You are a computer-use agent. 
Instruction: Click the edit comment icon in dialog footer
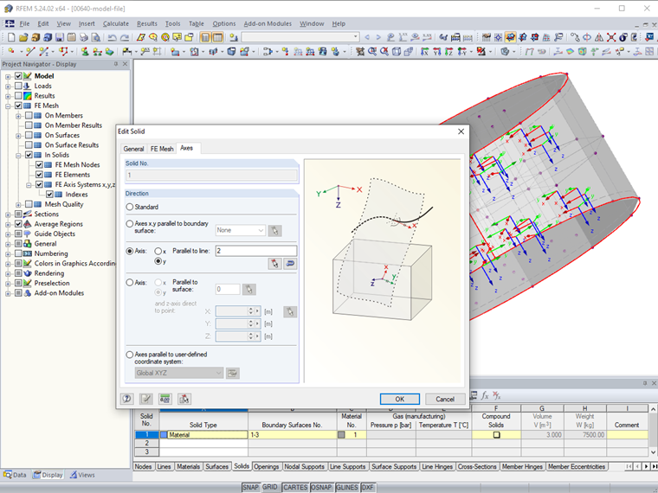pyautogui.click(x=146, y=399)
